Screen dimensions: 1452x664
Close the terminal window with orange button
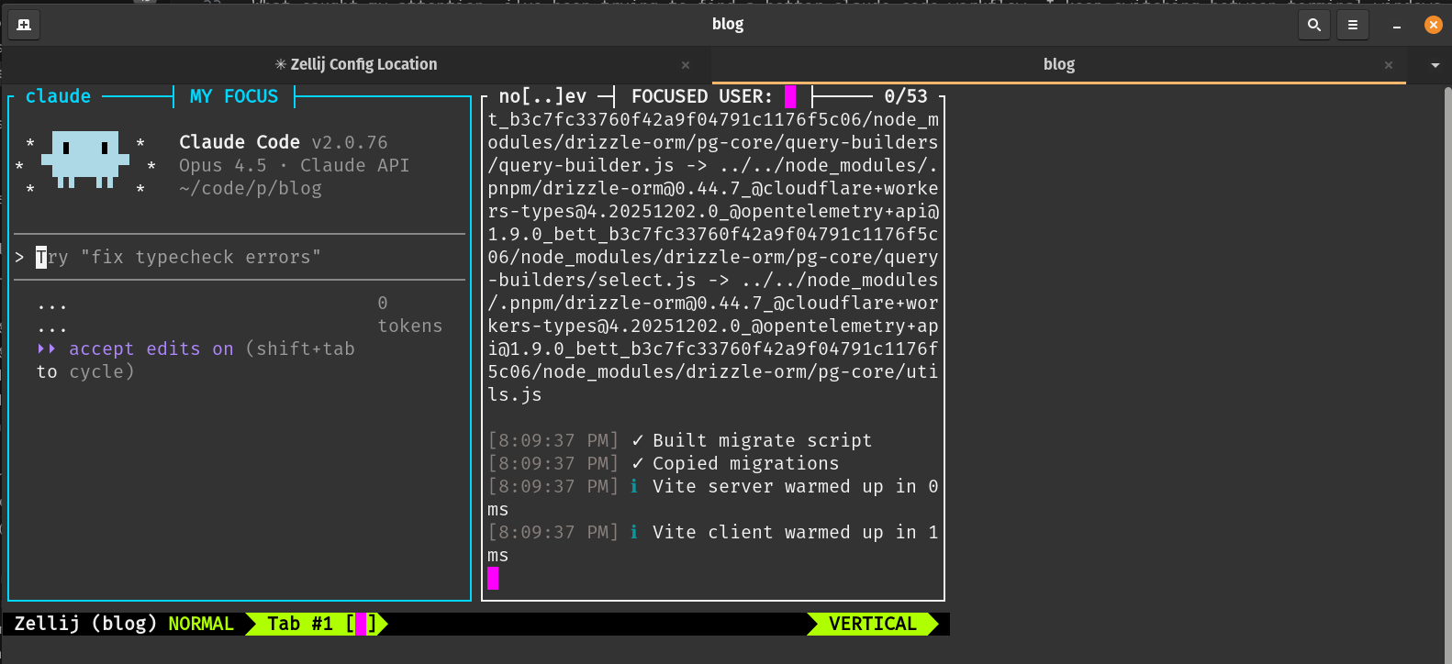pos(1433,25)
